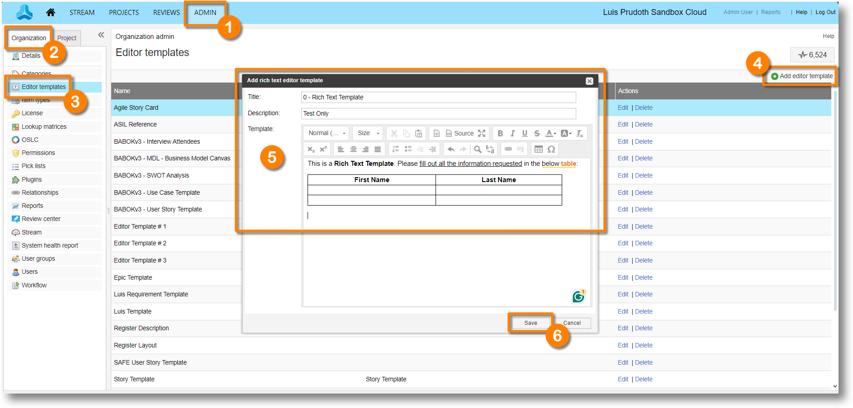The image size is (853, 408).
Task: Toggle bold formatting in the editor
Action: pos(500,133)
